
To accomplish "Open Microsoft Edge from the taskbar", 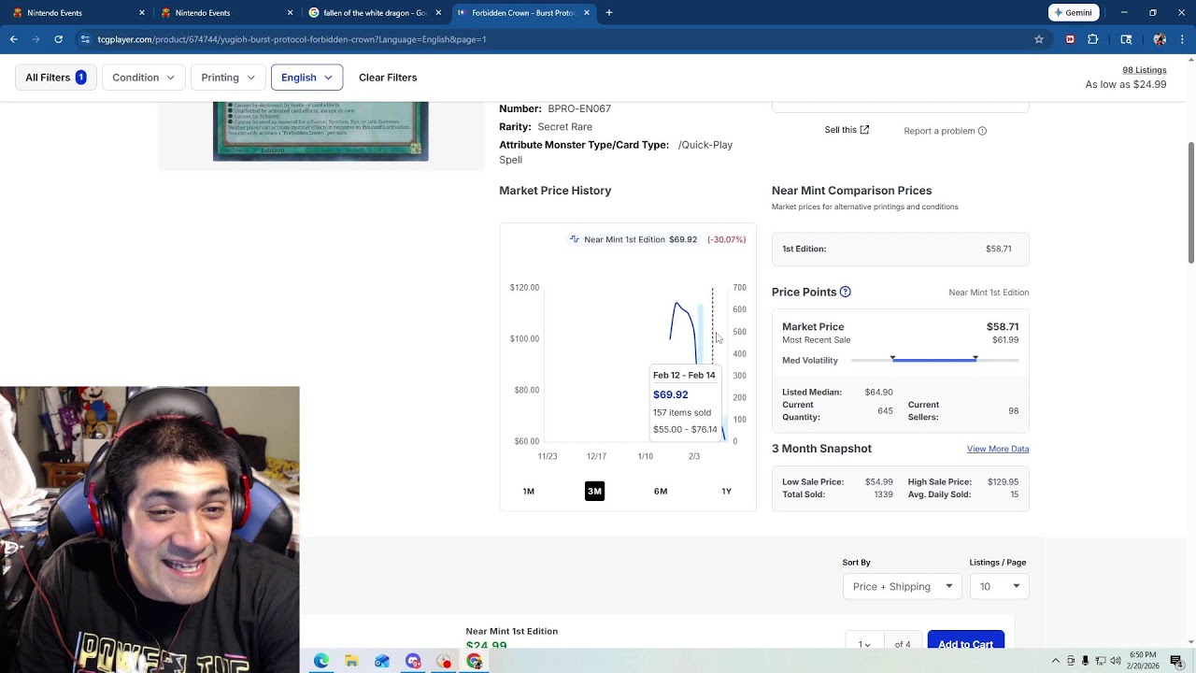I will (321, 661).
